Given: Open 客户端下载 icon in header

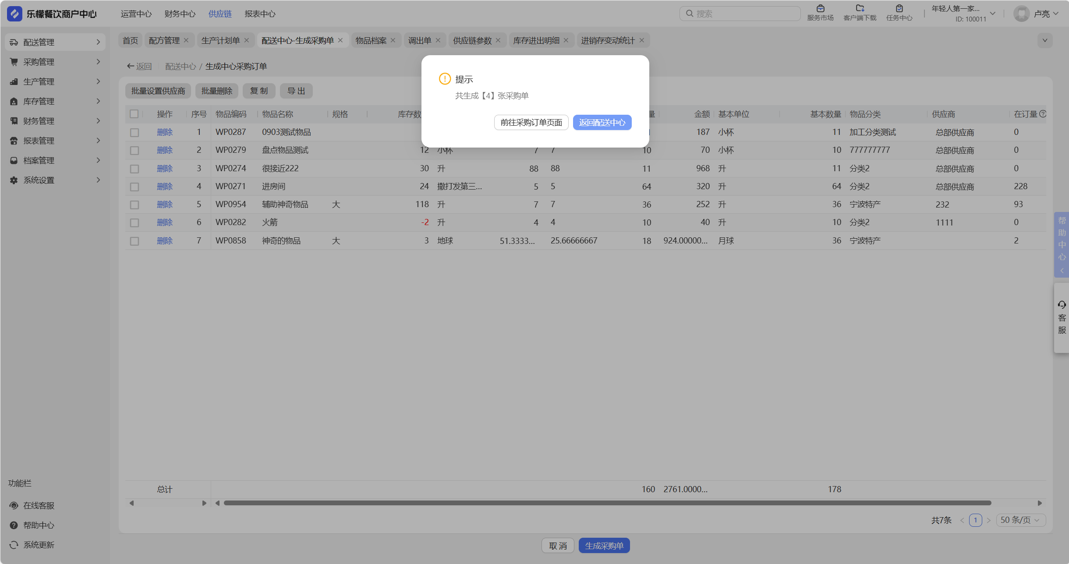Looking at the screenshot, I should (x=860, y=9).
